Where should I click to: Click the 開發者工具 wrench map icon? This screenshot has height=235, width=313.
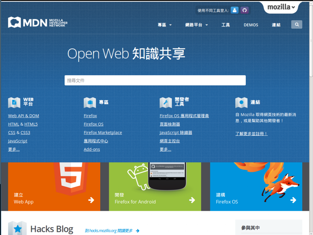point(166,103)
